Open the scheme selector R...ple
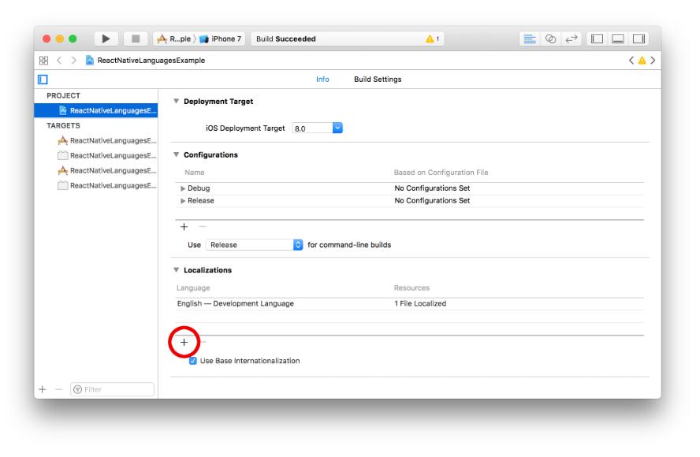 (174, 39)
